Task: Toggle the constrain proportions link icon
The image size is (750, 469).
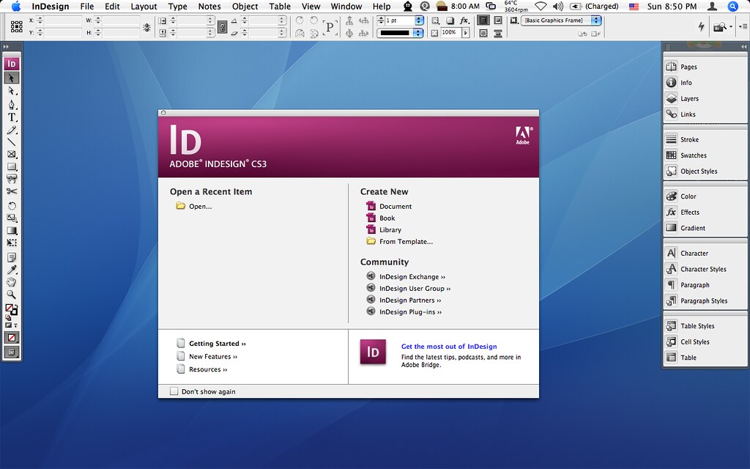Action: (x=147, y=27)
